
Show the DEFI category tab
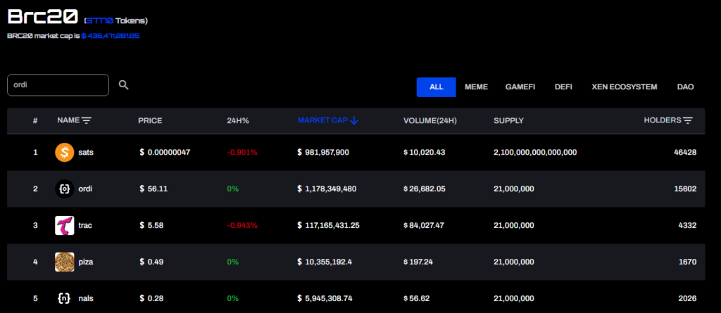pos(563,87)
